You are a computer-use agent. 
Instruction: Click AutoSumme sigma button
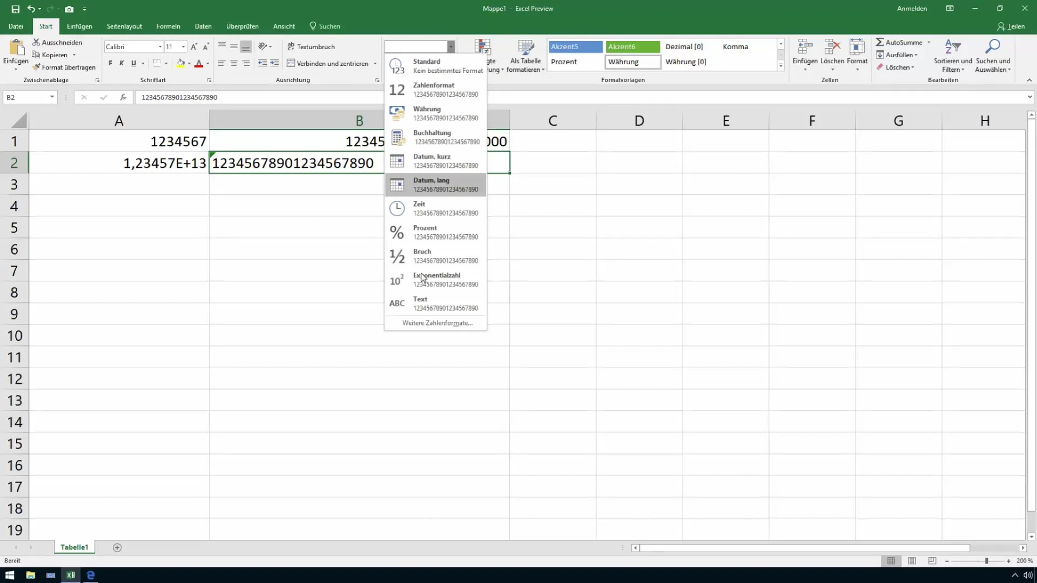pyautogui.click(x=899, y=42)
